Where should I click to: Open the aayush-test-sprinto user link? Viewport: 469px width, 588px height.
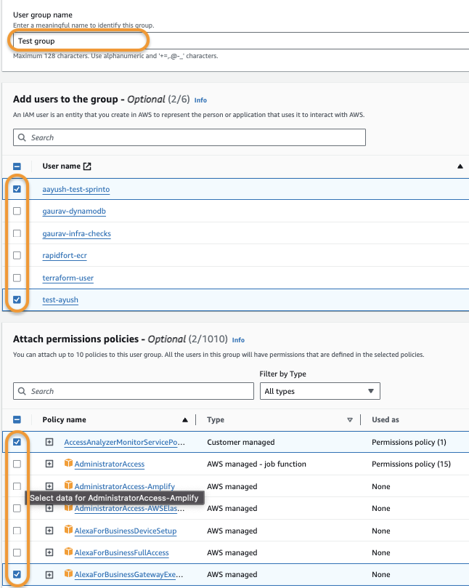point(76,190)
